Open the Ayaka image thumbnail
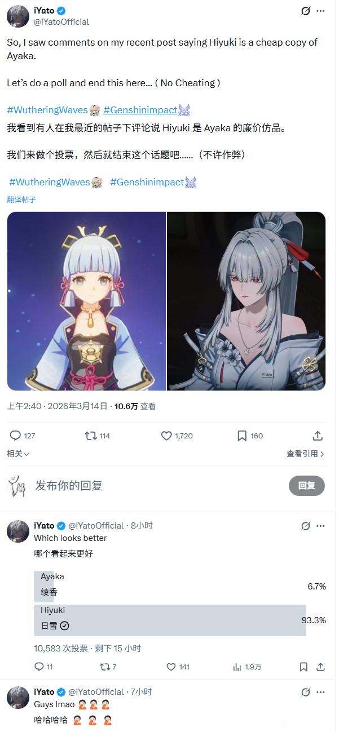 point(86,301)
